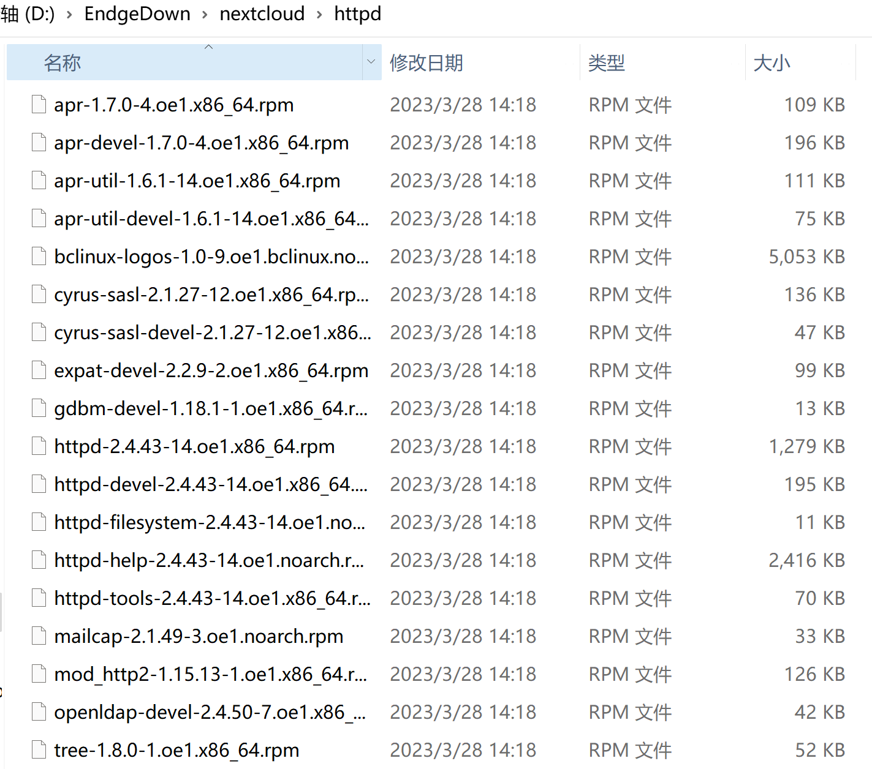872x769 pixels.
Task: Click file icon next to gdbm-devel-1.18.1-1
Action: [x=39, y=408]
